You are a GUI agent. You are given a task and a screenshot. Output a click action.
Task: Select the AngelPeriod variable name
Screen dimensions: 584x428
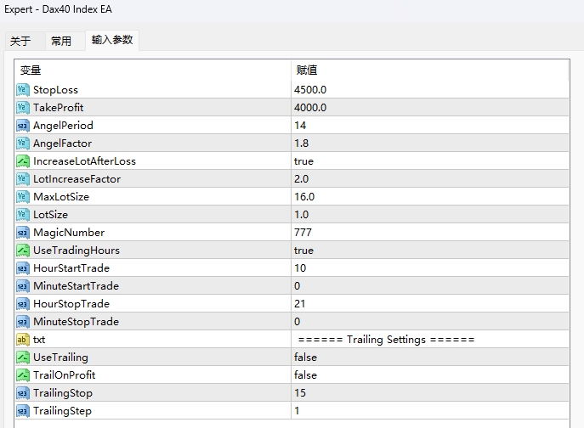point(63,126)
